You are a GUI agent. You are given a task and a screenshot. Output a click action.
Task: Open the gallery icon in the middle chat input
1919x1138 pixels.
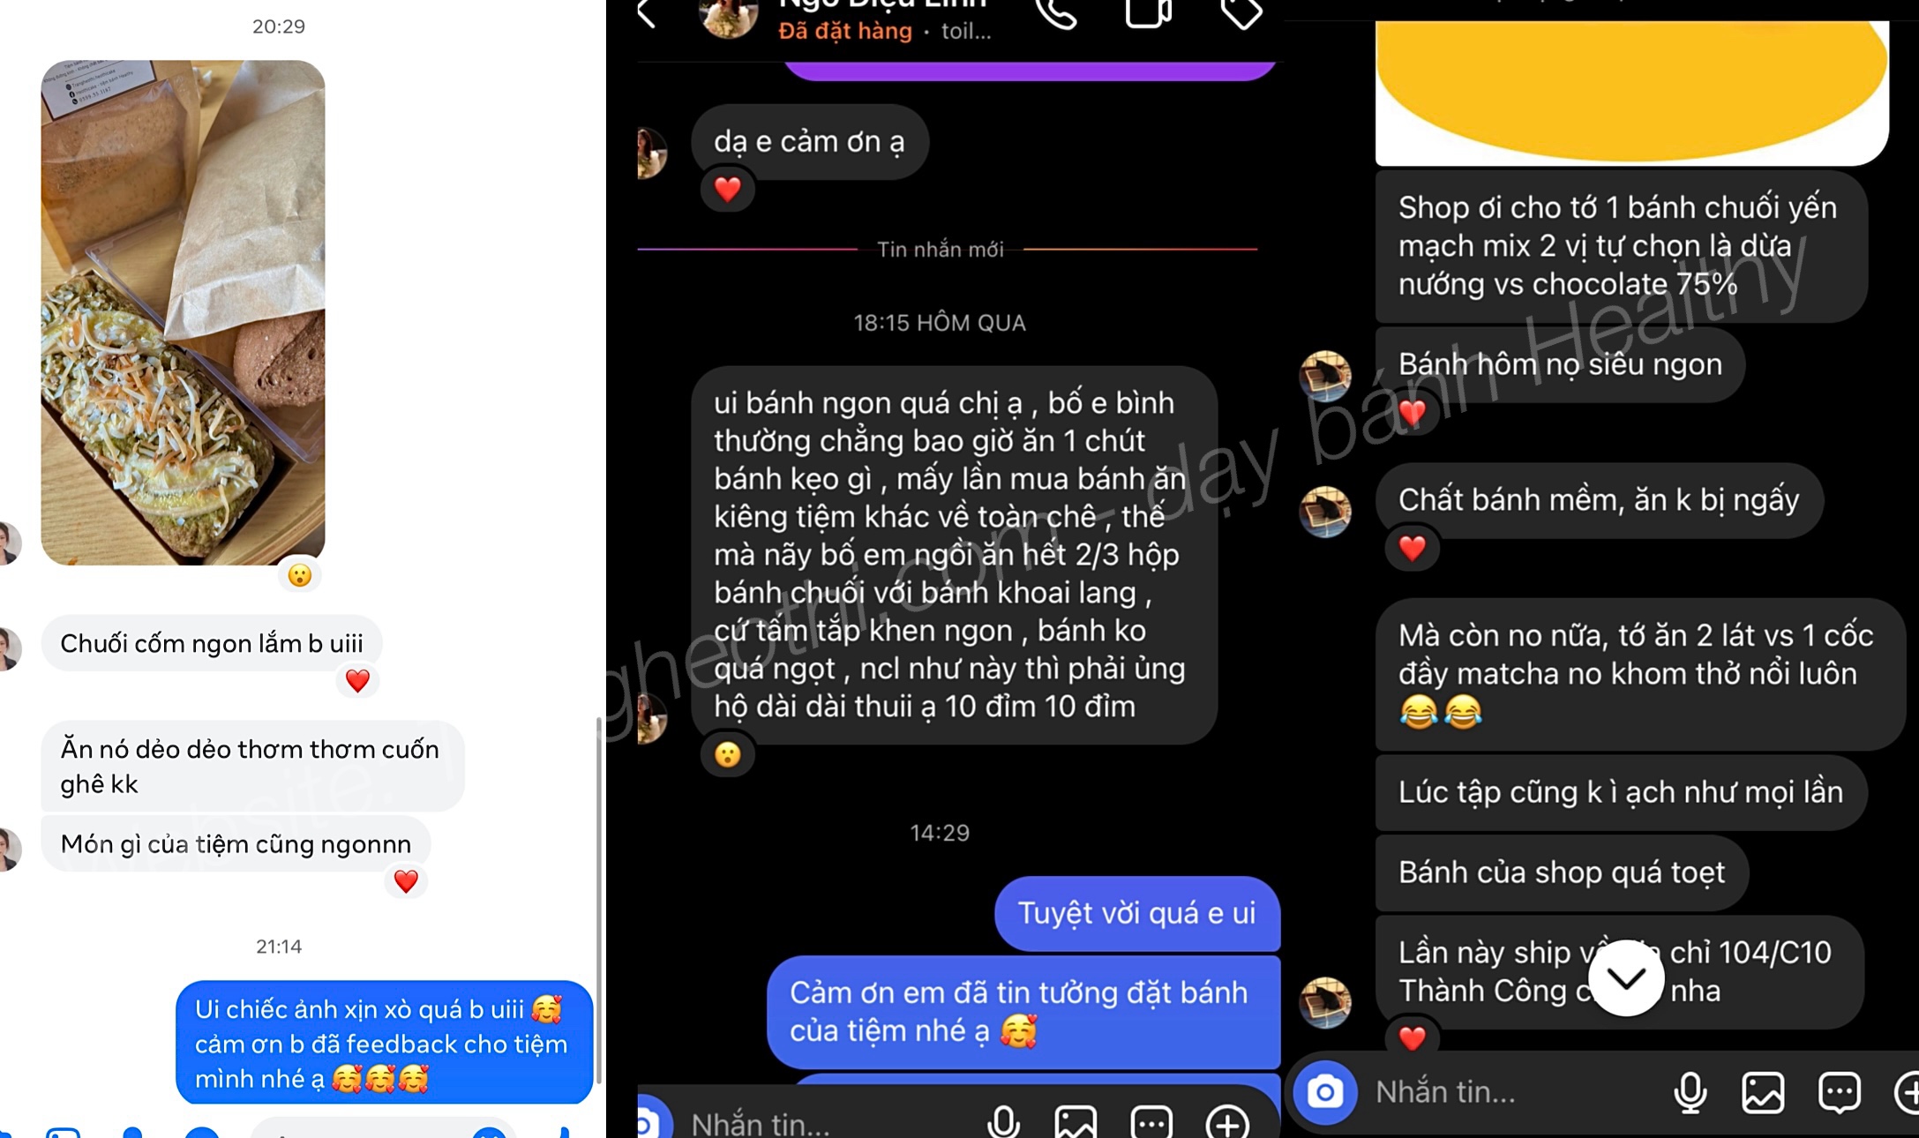pos(1076,1122)
